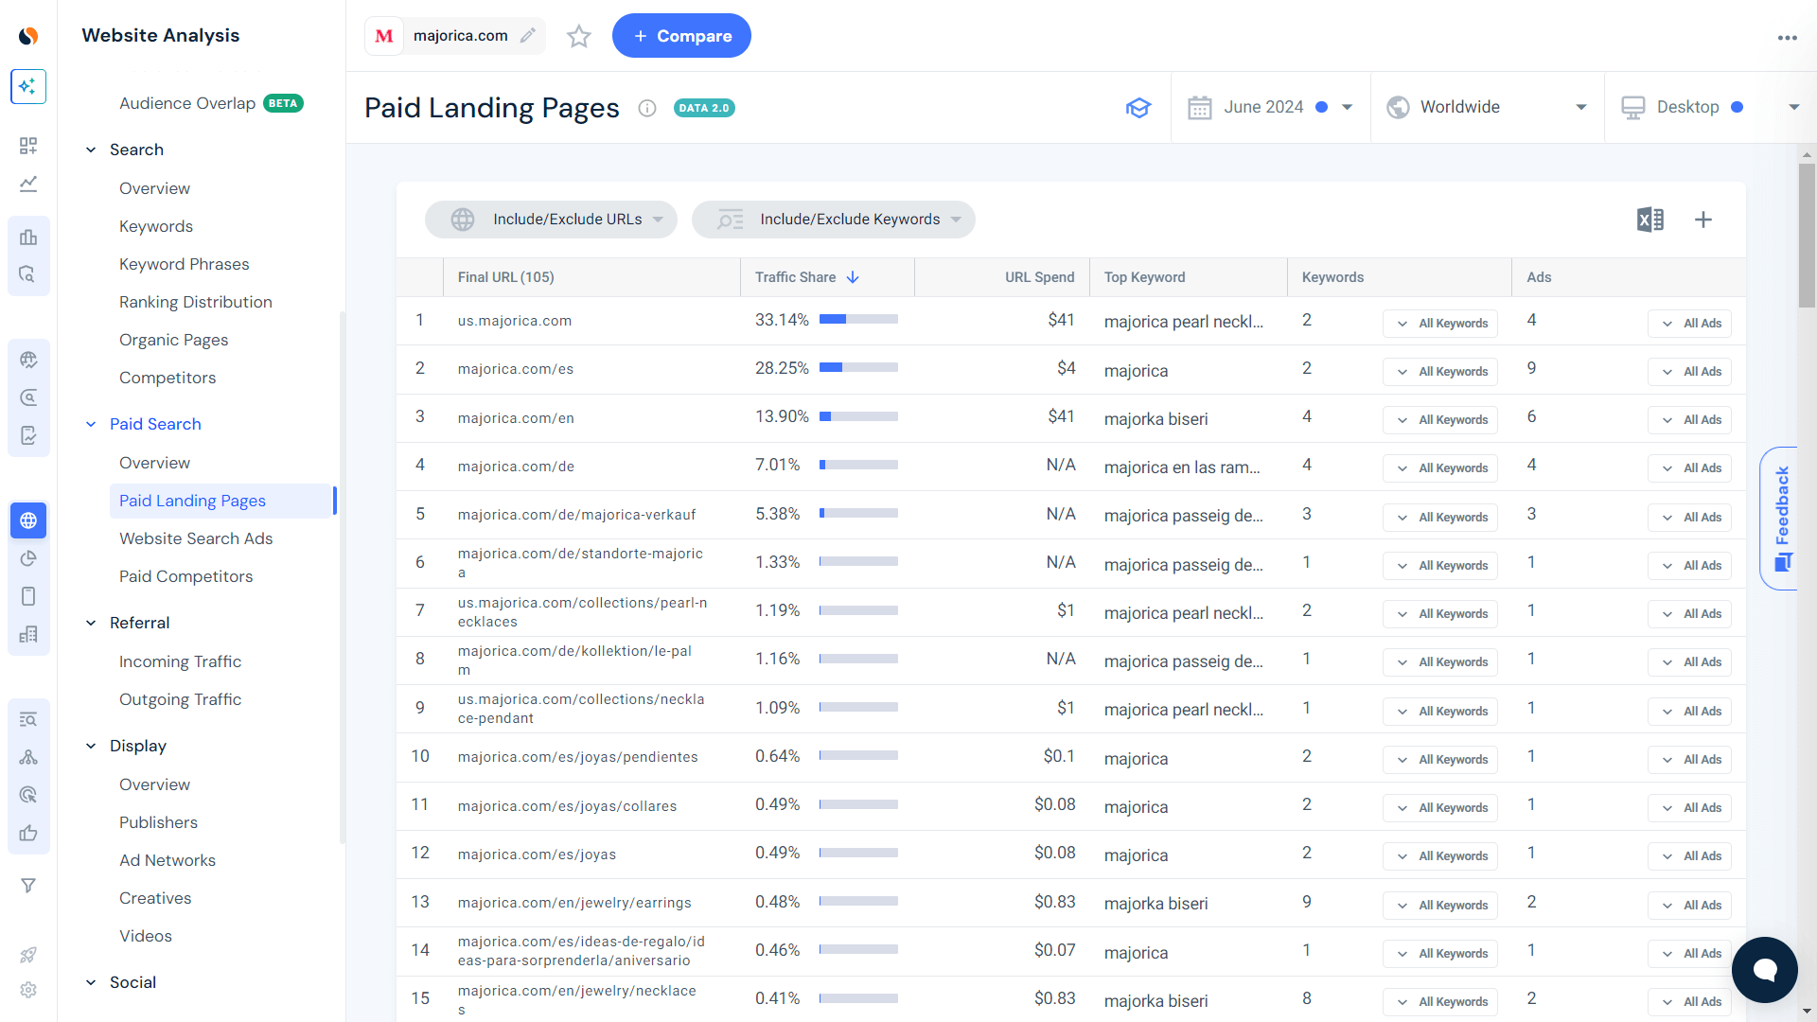Expand the Include/Exclude URLs filter
The height and width of the screenshot is (1022, 1817).
pyautogui.click(x=553, y=220)
